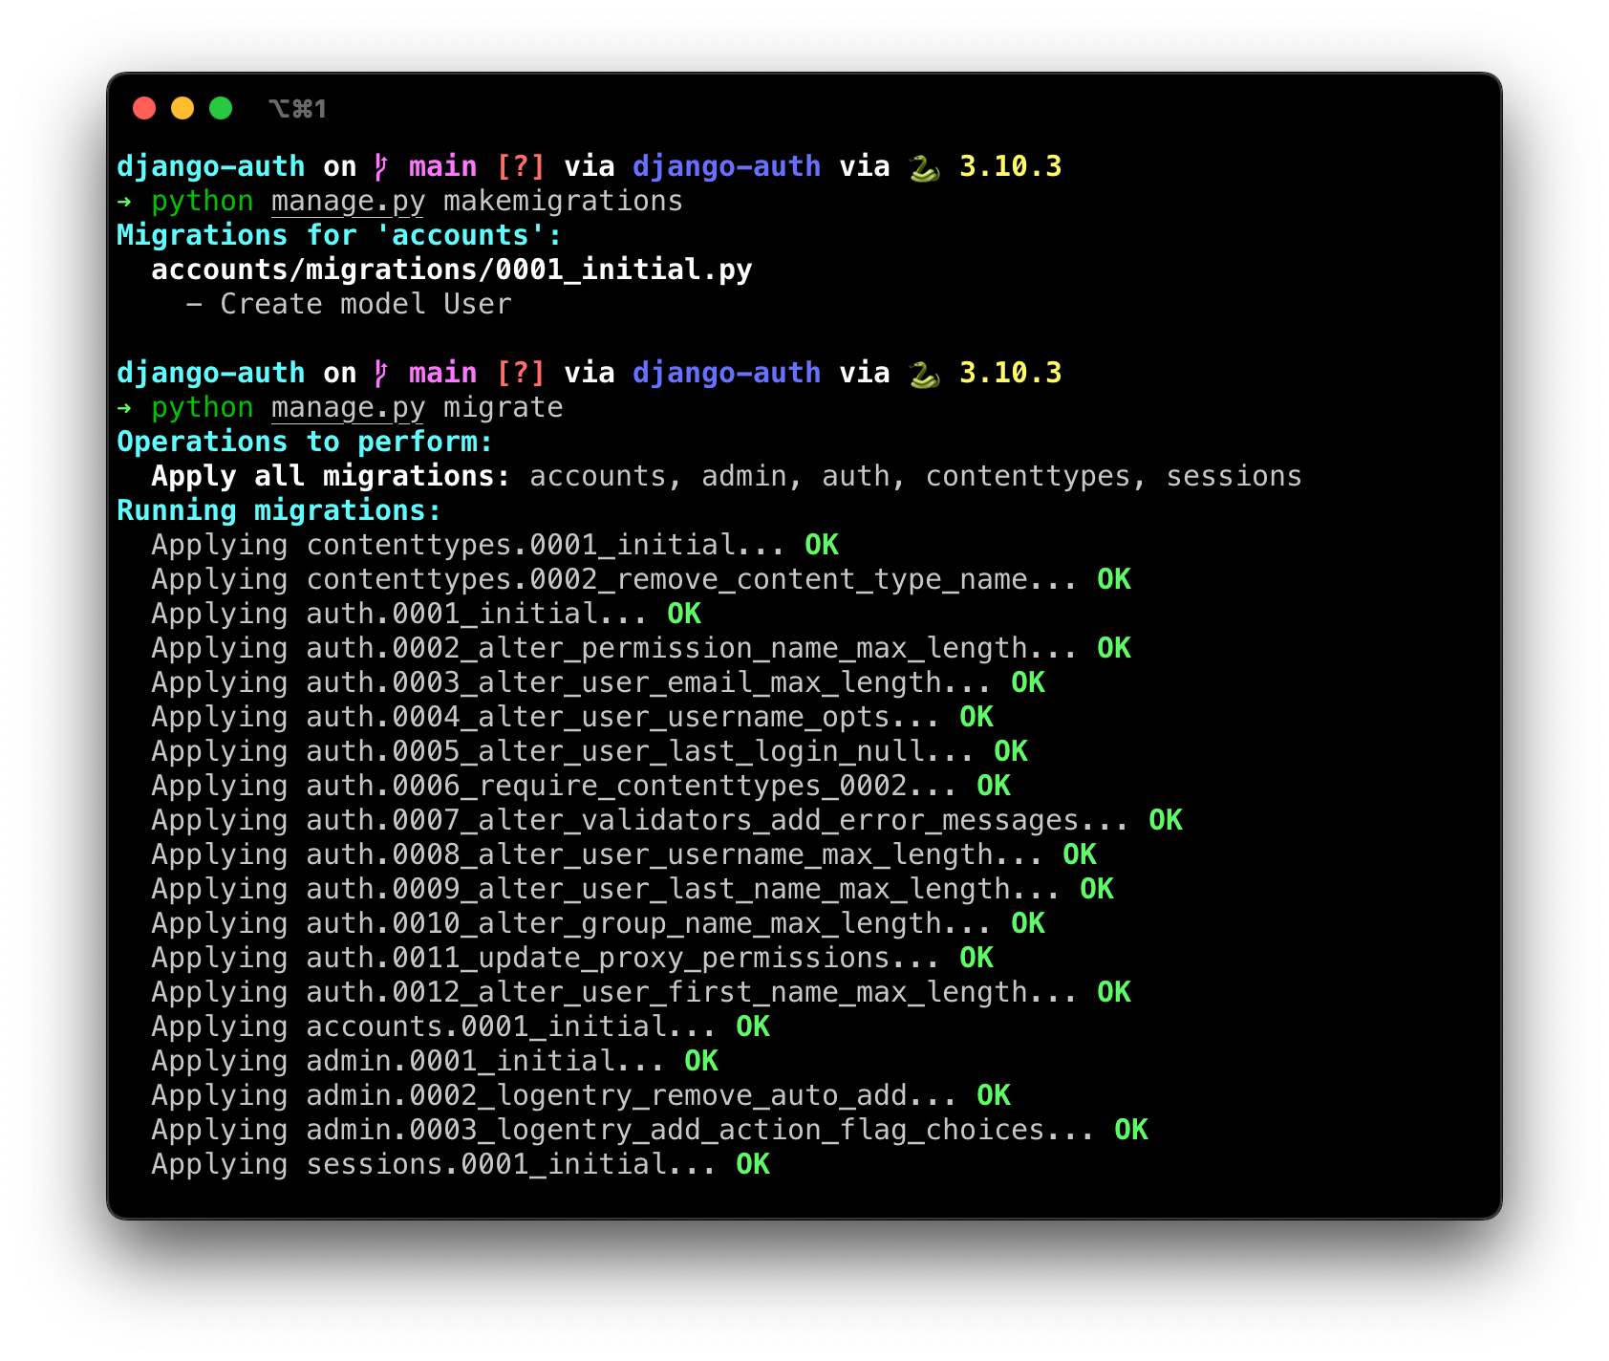Click contenttypes.0001_initial migration line
The height and width of the screenshot is (1361, 1609).
coord(495,545)
